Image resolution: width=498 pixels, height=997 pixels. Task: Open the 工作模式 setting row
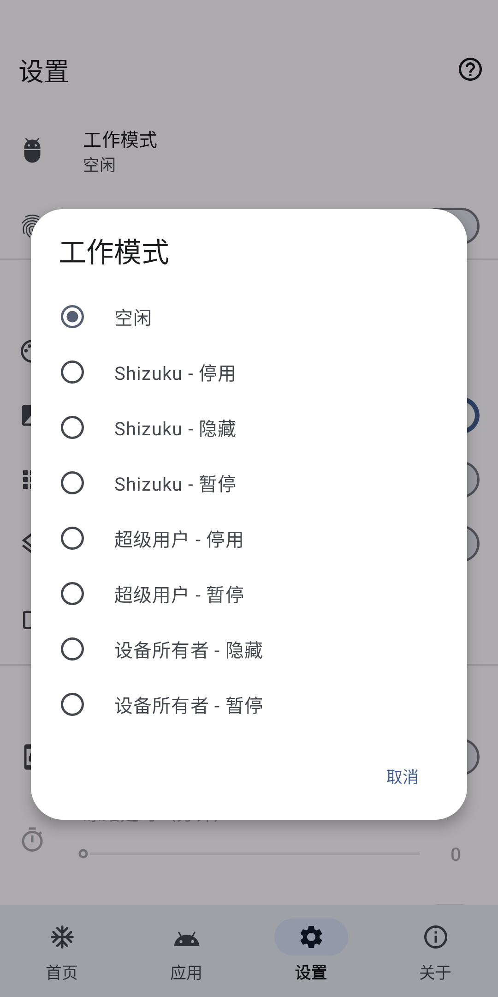tap(120, 151)
